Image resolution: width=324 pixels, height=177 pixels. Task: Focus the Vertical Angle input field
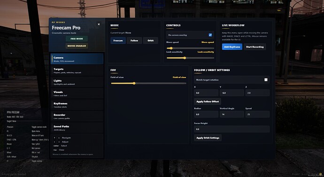232,114
